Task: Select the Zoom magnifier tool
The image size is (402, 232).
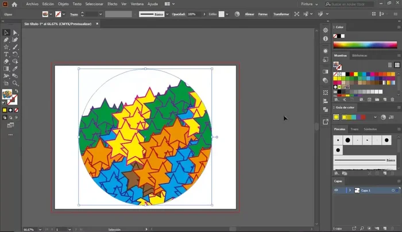Action: [15, 82]
